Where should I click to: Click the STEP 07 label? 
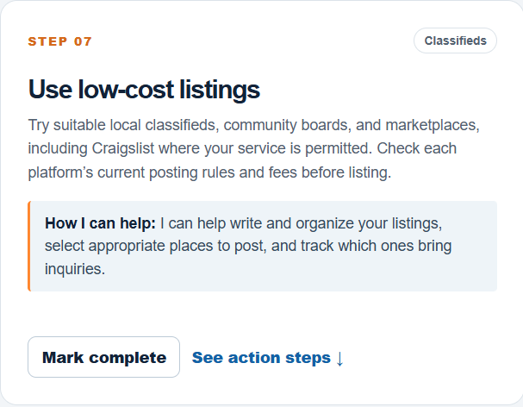tap(59, 41)
